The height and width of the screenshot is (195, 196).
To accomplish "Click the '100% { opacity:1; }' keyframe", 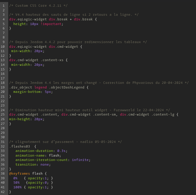I will (x=33, y=187).
